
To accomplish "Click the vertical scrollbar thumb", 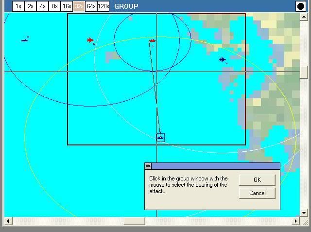I will pyautogui.click(x=304, y=72).
